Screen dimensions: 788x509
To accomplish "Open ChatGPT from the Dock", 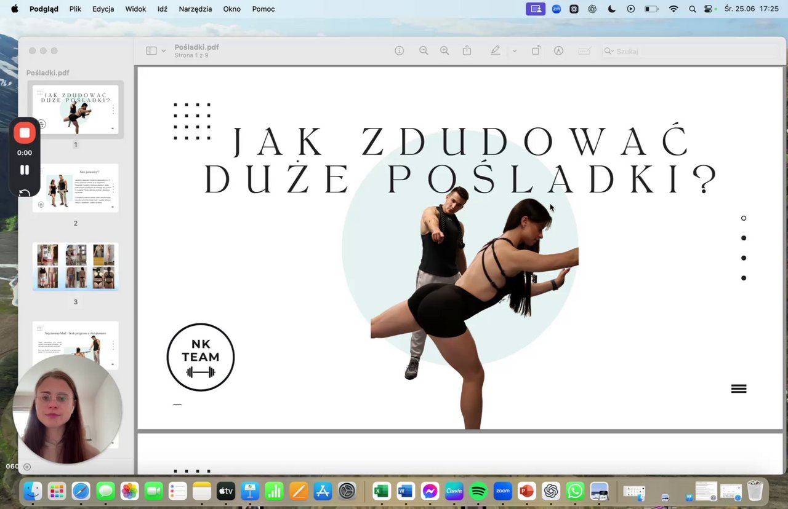I will click(550, 491).
